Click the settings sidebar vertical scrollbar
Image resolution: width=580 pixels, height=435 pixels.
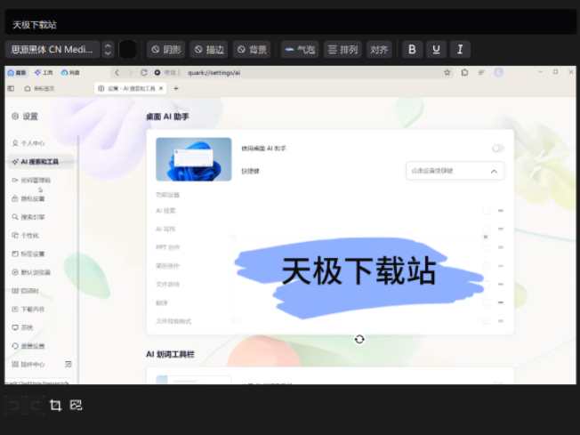[78, 259]
